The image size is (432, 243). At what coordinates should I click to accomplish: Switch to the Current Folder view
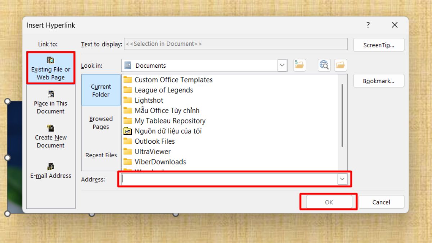(x=101, y=90)
